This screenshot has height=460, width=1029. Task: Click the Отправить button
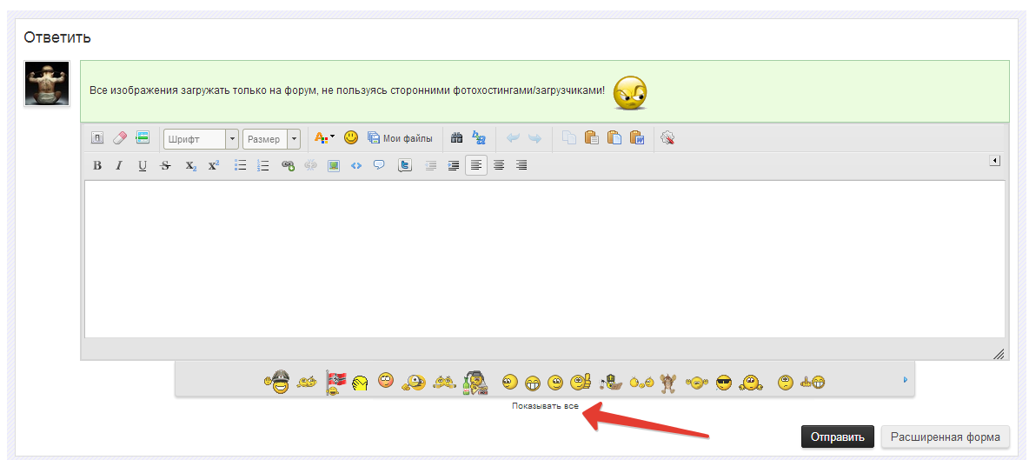point(838,437)
